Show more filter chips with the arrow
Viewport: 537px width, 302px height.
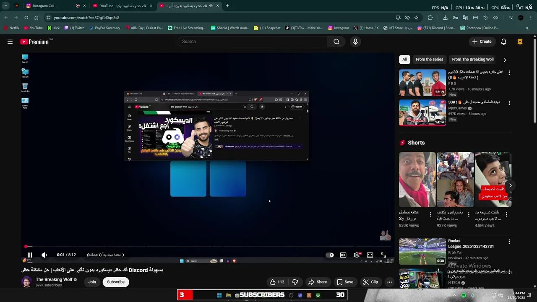505,60
